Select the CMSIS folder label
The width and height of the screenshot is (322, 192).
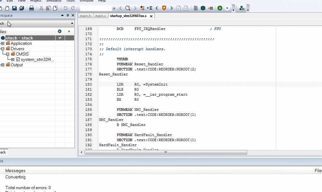pyautogui.click(x=22, y=54)
